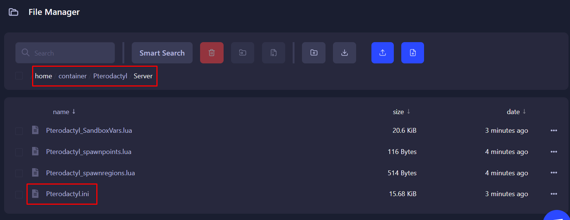Open File Manager folder icon in header
Viewport: 570px width, 220px height.
pyautogui.click(x=13, y=12)
